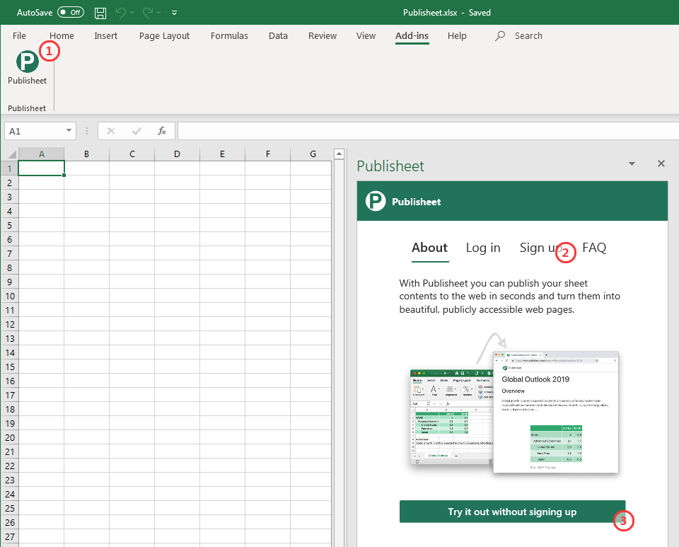
Task: Expand the Redo history dropdown arrow
Action: coord(159,13)
